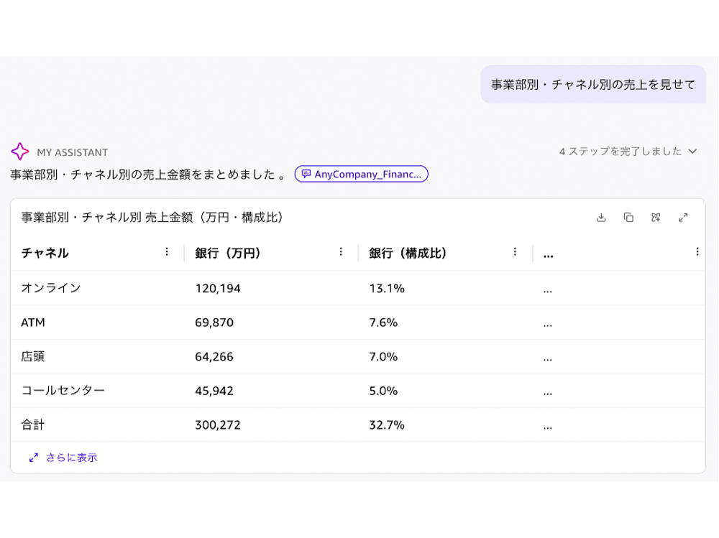This screenshot has height=538, width=719.
Task: Click the 13.1% ratio cell
Action: point(387,288)
